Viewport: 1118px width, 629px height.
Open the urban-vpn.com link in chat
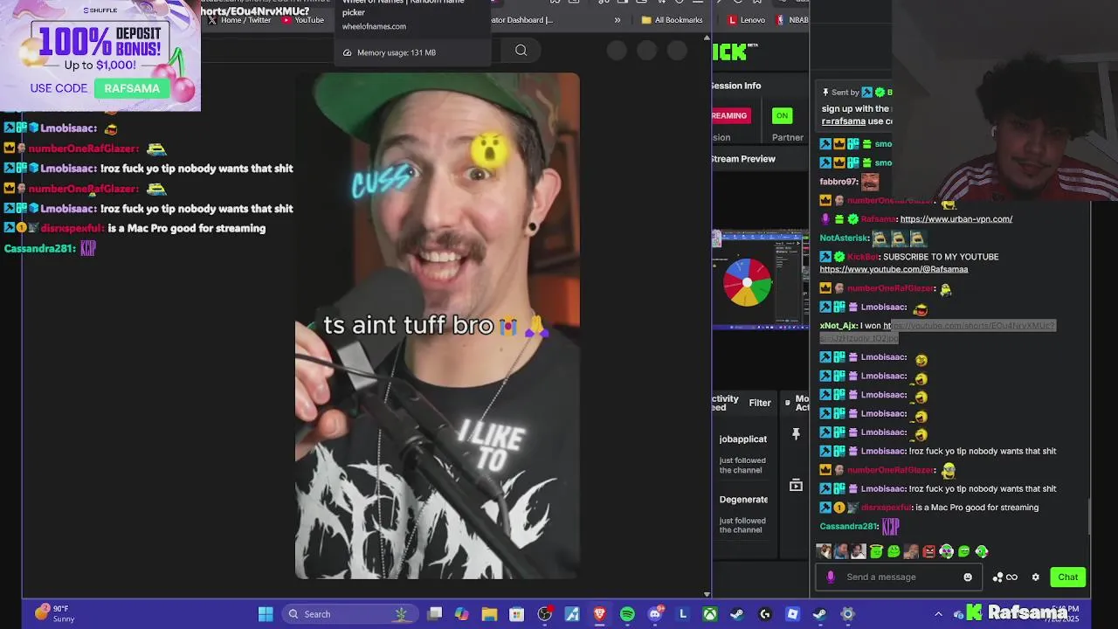click(956, 219)
